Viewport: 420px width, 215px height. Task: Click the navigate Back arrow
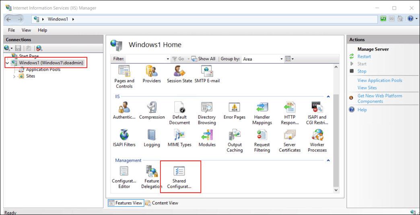8,19
